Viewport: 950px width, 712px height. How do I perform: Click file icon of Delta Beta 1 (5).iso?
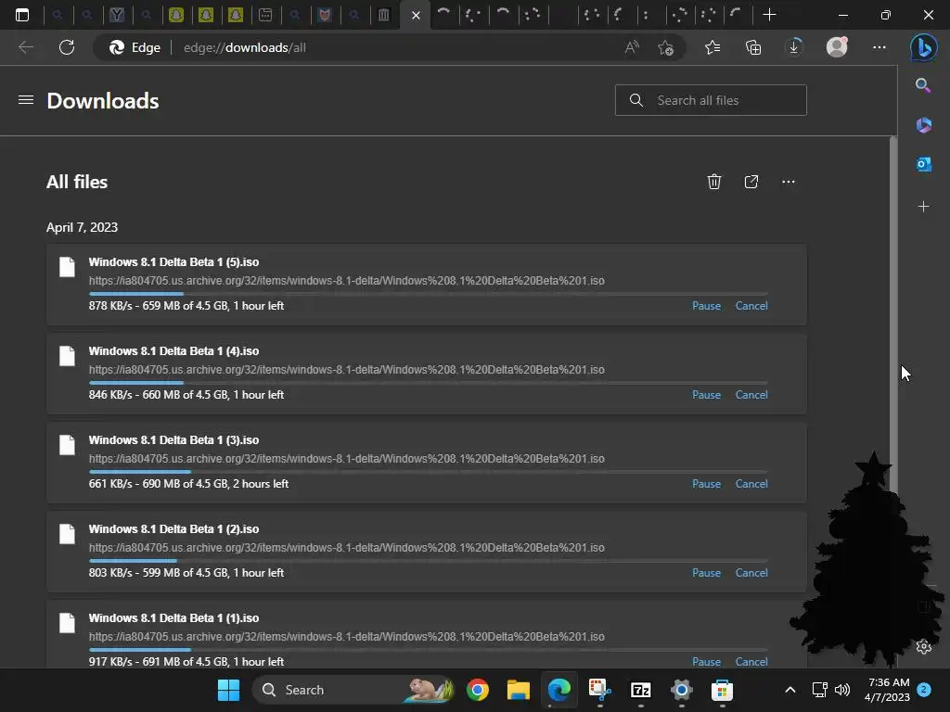point(67,267)
